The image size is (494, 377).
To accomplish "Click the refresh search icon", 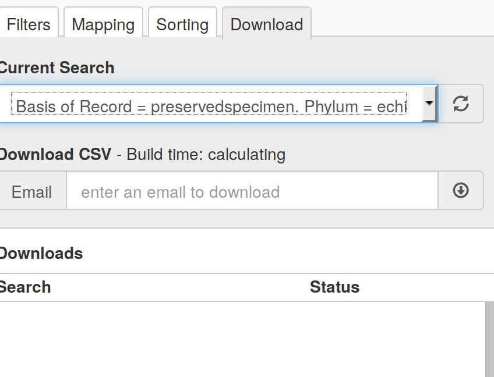I will 461,104.
